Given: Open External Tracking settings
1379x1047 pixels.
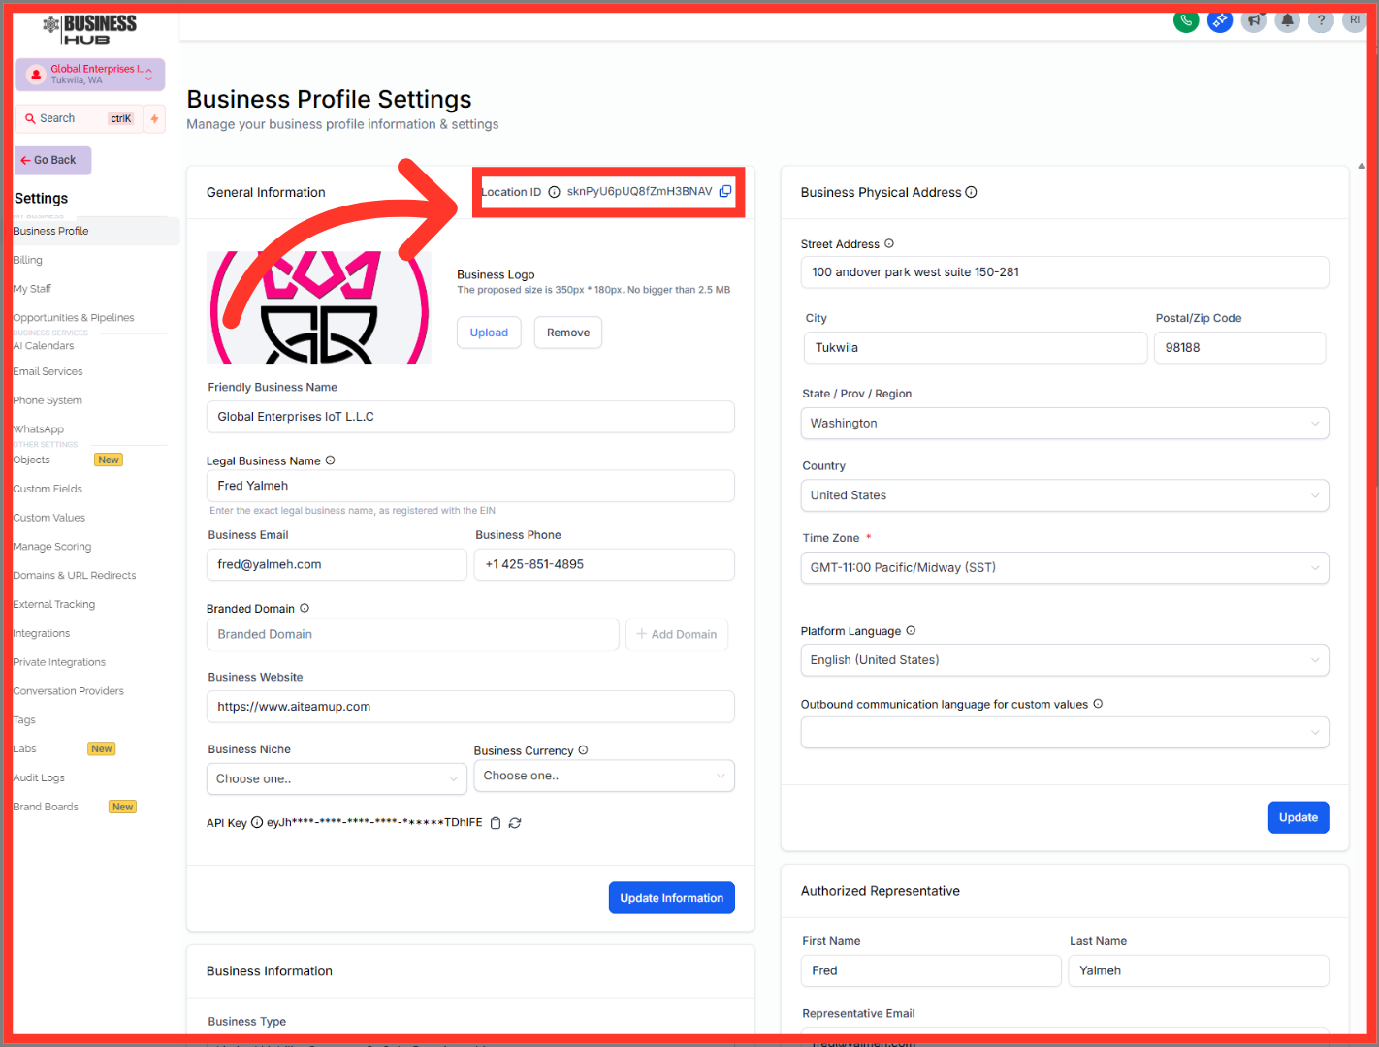Looking at the screenshot, I should click(54, 605).
